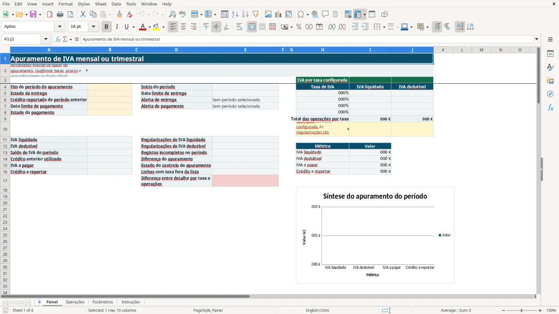Viewport: 559px width, 314px height.
Task: Format as date
Action: coord(320,27)
